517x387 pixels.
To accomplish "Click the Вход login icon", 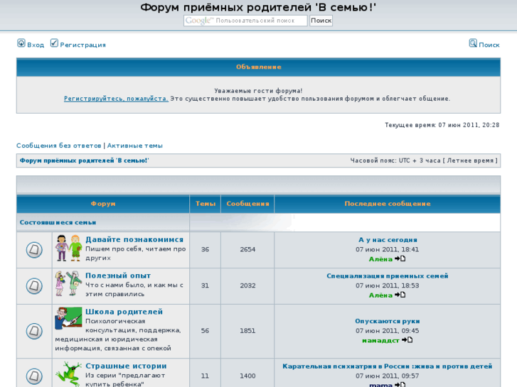I will [21, 43].
